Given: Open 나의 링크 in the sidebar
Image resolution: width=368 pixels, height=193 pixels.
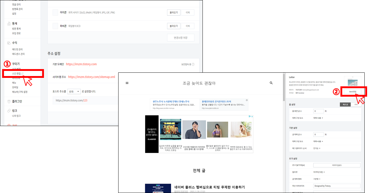Looking at the screenshot, I should tap(16, 116).
